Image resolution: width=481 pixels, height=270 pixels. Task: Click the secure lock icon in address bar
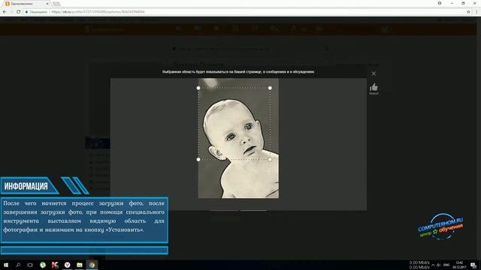click(x=27, y=12)
